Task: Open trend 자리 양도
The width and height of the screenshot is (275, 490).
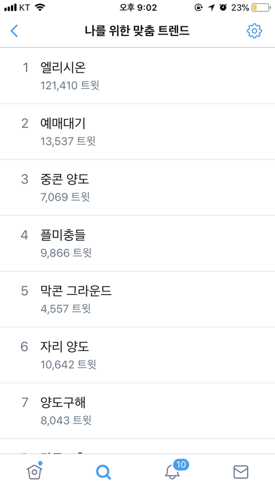Action: [x=137, y=355]
